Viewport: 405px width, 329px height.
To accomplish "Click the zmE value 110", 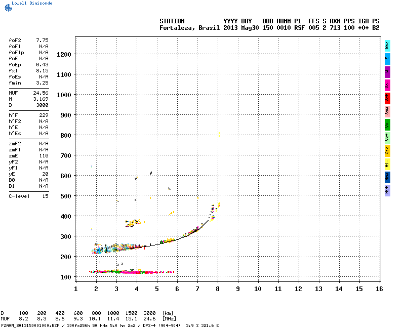I will [44, 156].
